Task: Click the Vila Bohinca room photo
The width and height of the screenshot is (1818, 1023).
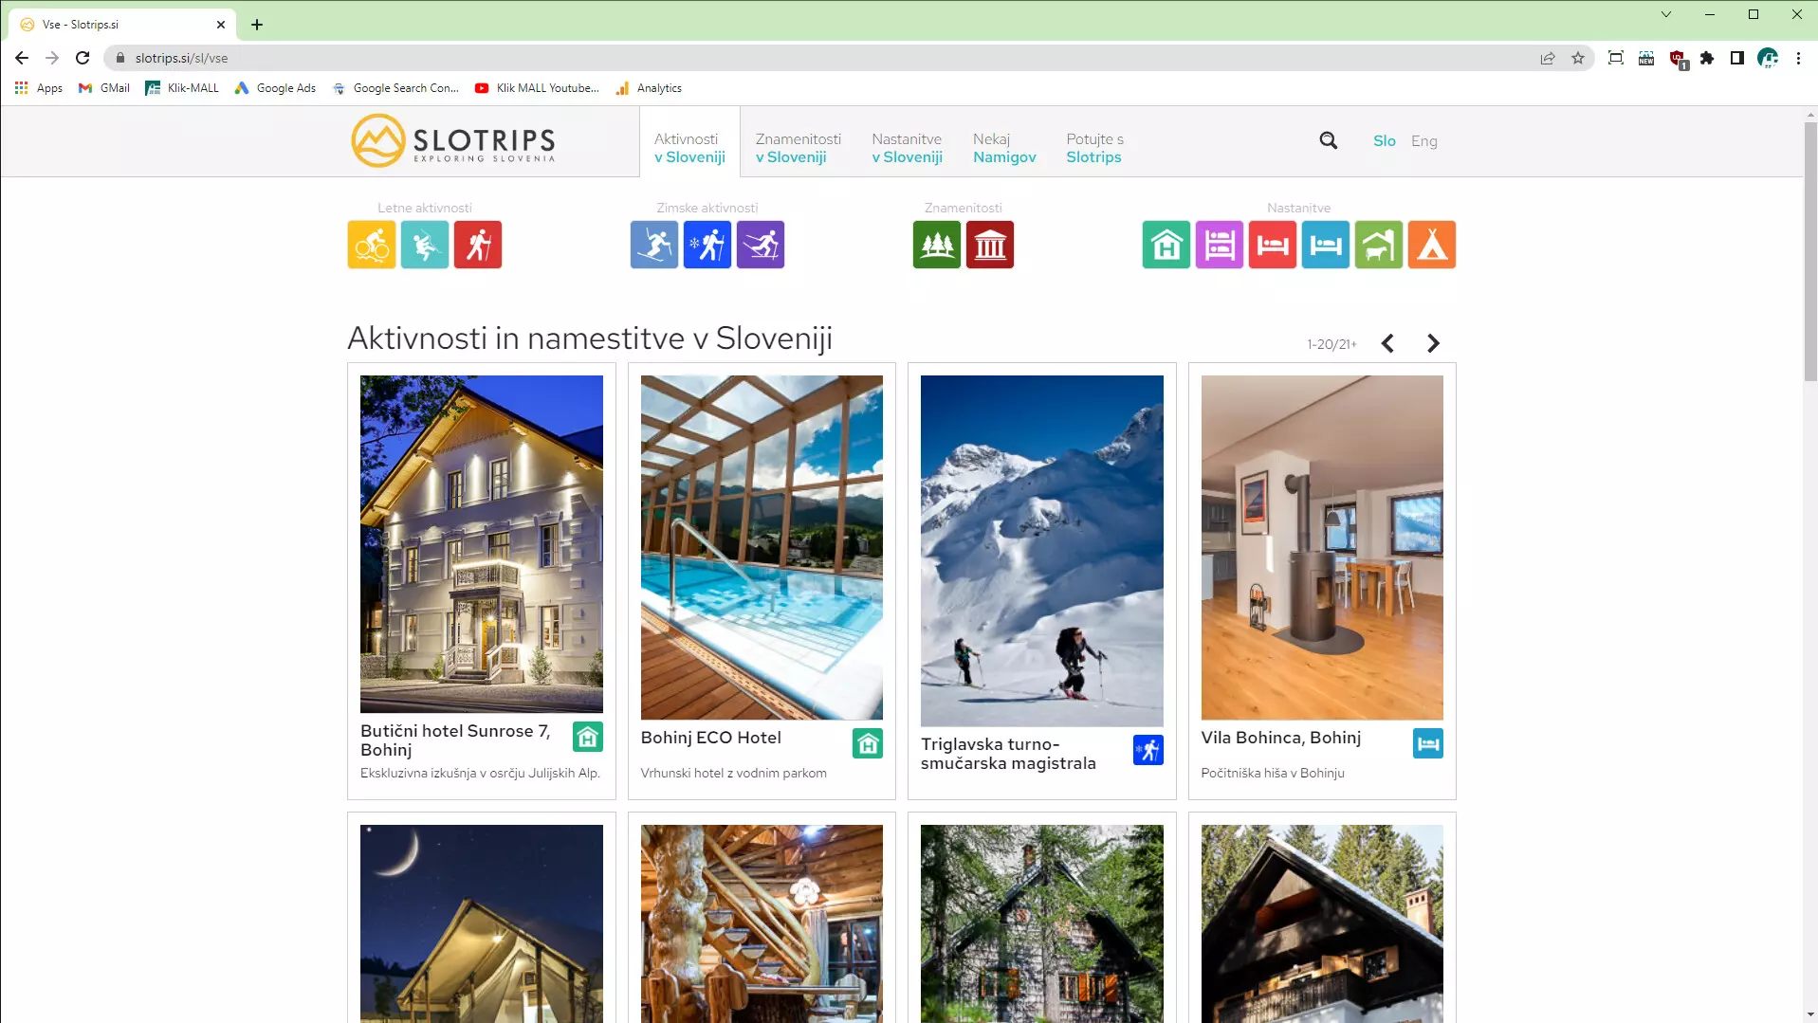Action: tap(1321, 547)
